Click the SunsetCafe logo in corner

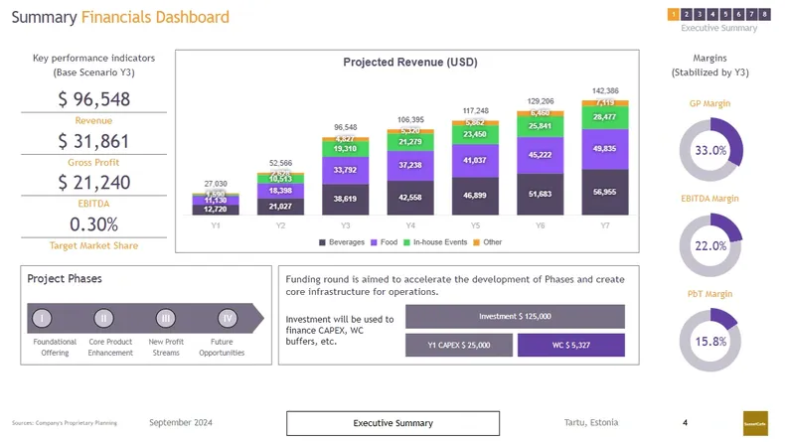coord(755,423)
